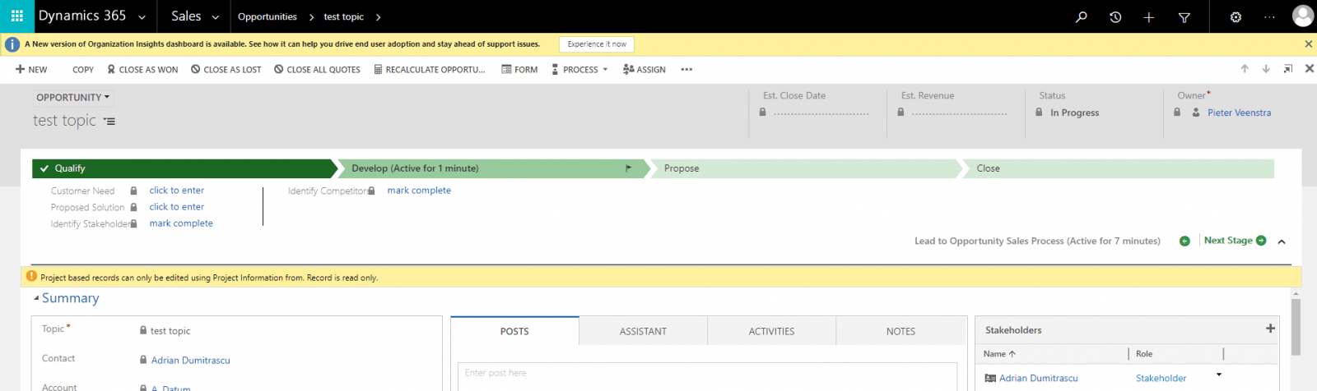
Task: Mark Identify Competitors complete
Action: 419,191
